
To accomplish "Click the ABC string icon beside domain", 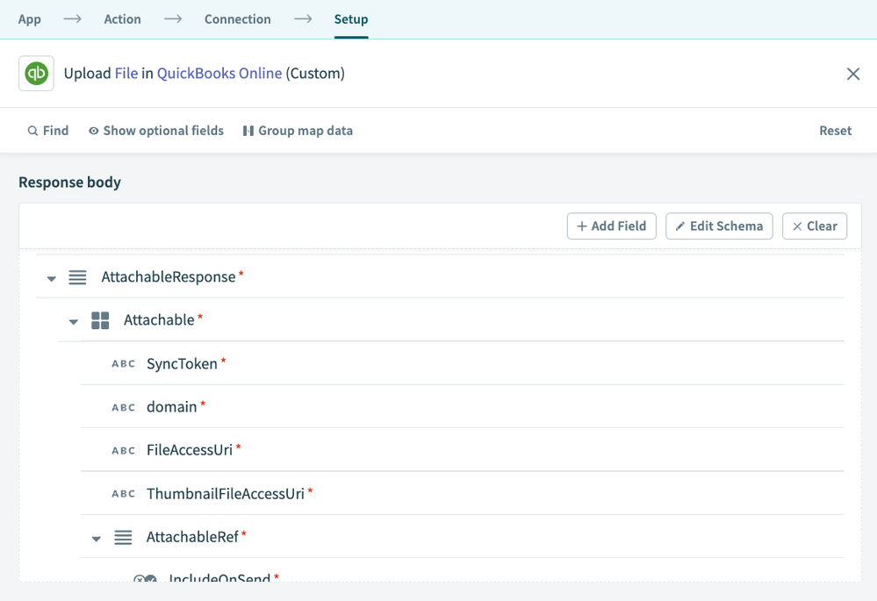I will click(x=124, y=408).
